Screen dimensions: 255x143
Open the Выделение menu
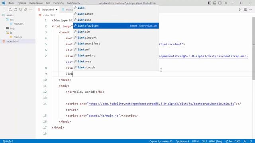tap(36, 3)
